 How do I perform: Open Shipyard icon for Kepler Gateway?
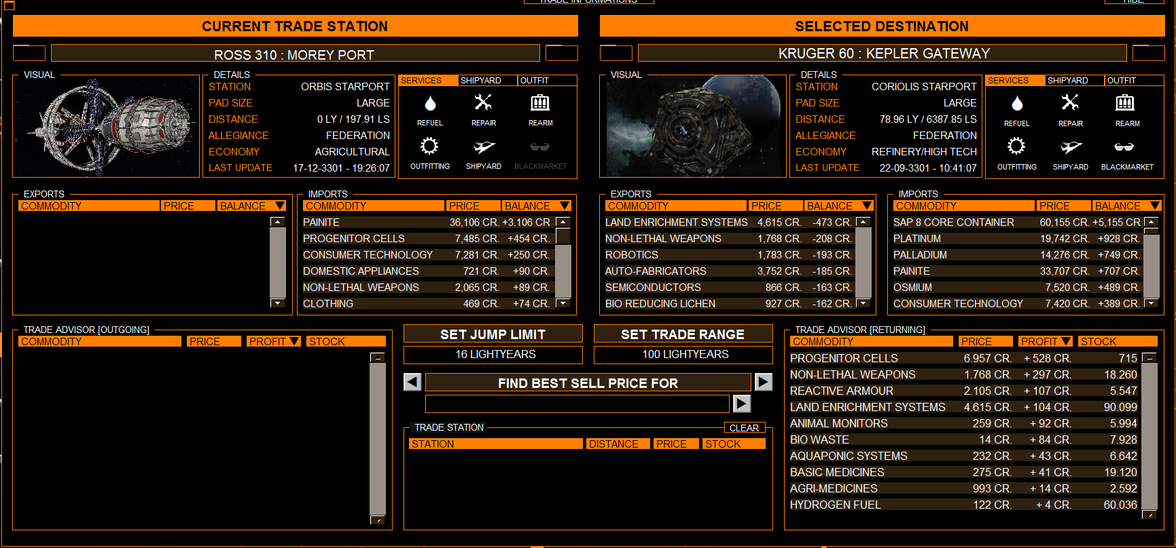(1071, 146)
